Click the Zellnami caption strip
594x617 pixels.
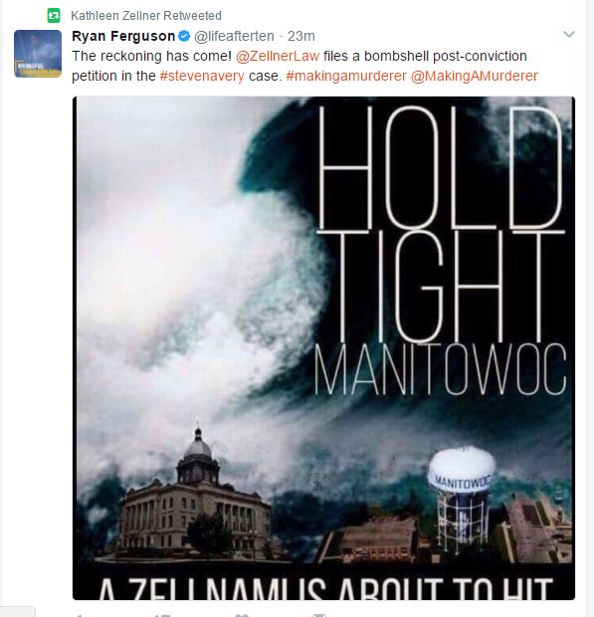pos(323,582)
